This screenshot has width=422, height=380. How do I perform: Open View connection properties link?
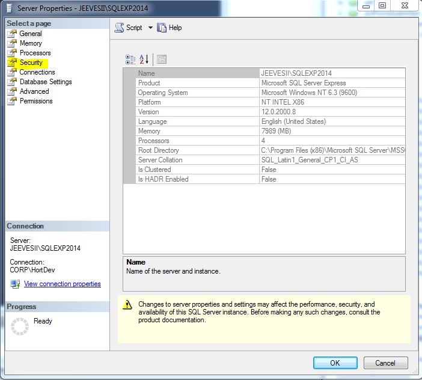(x=63, y=284)
